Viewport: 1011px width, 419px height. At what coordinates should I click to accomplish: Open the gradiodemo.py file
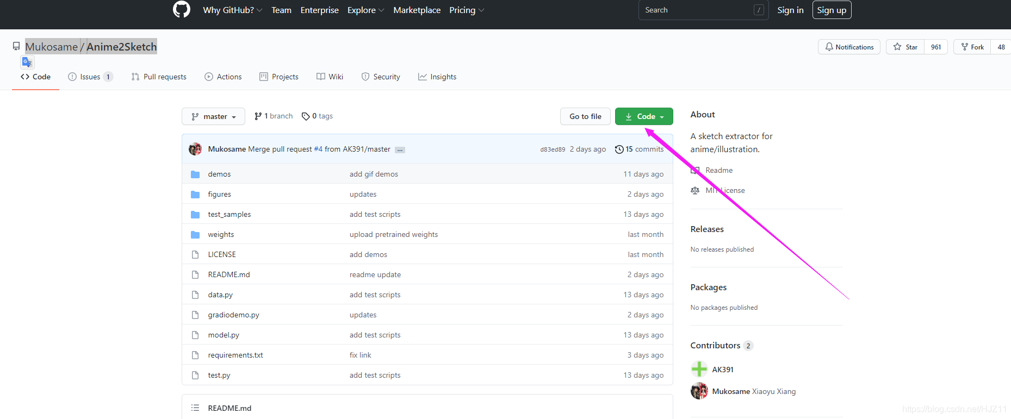click(233, 315)
